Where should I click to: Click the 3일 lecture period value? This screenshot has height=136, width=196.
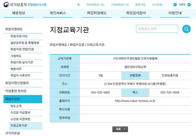[x=101, y=75]
